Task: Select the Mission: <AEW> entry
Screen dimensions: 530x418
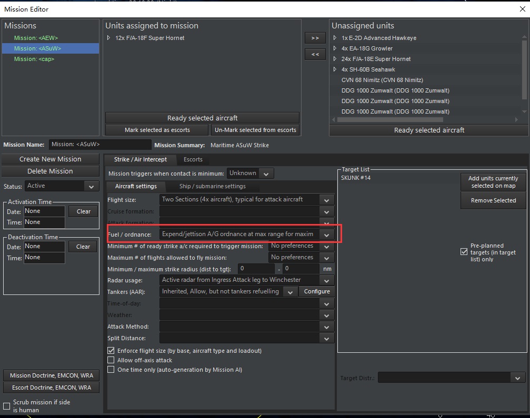Action: click(36, 38)
